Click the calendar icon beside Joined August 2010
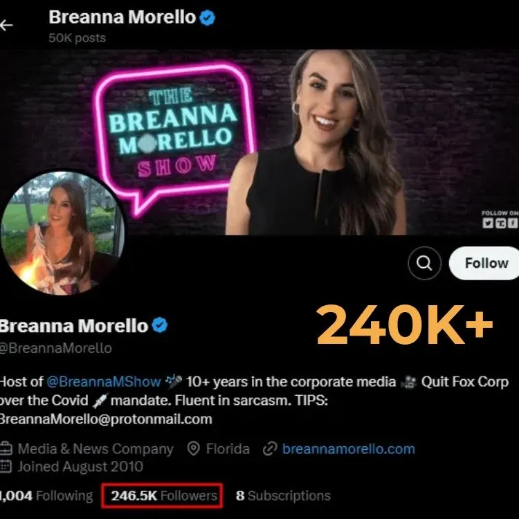This screenshot has width=519, height=519. (6, 466)
